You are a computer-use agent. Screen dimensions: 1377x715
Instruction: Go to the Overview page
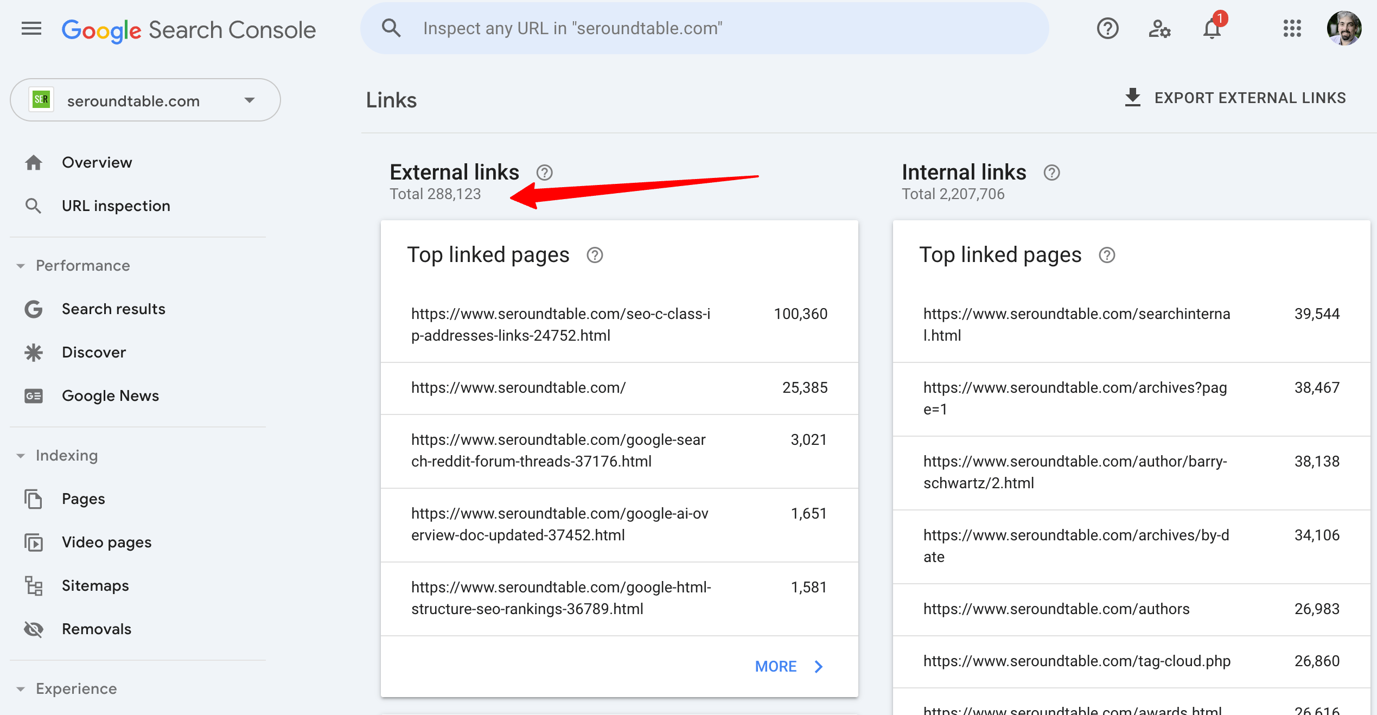coord(97,162)
